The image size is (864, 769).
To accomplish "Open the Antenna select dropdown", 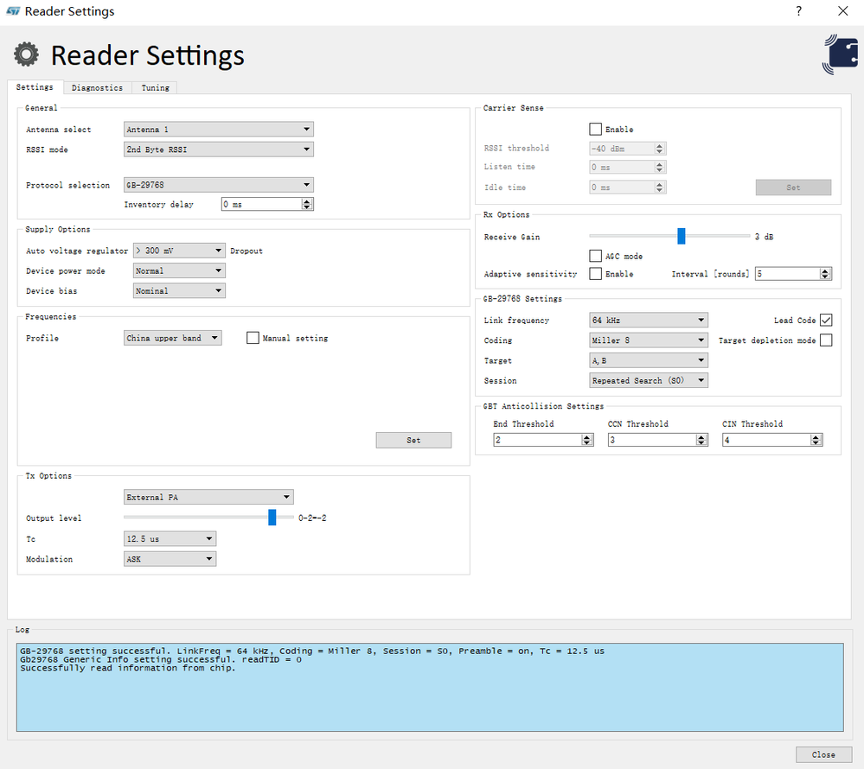I will (x=219, y=130).
